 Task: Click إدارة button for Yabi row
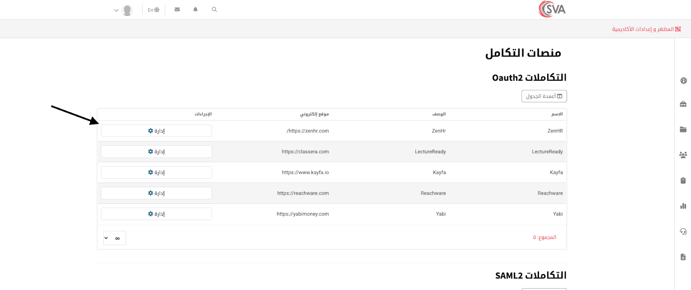[x=156, y=214]
